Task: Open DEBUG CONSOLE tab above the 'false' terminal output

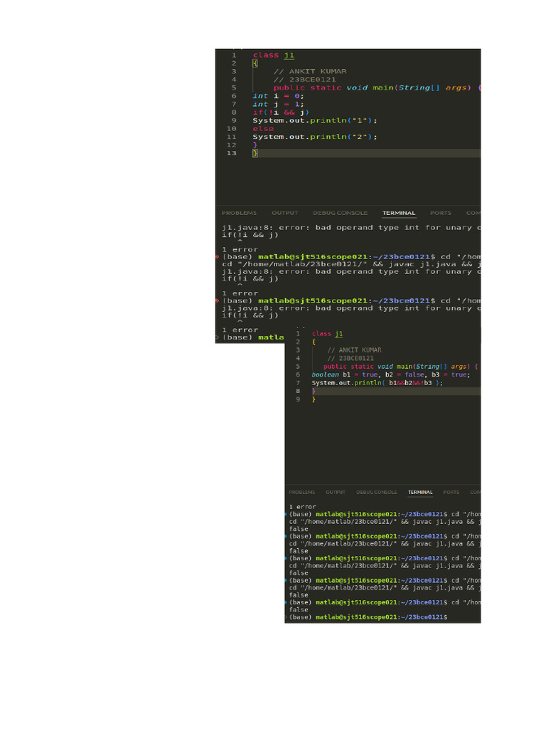Action: click(377, 492)
